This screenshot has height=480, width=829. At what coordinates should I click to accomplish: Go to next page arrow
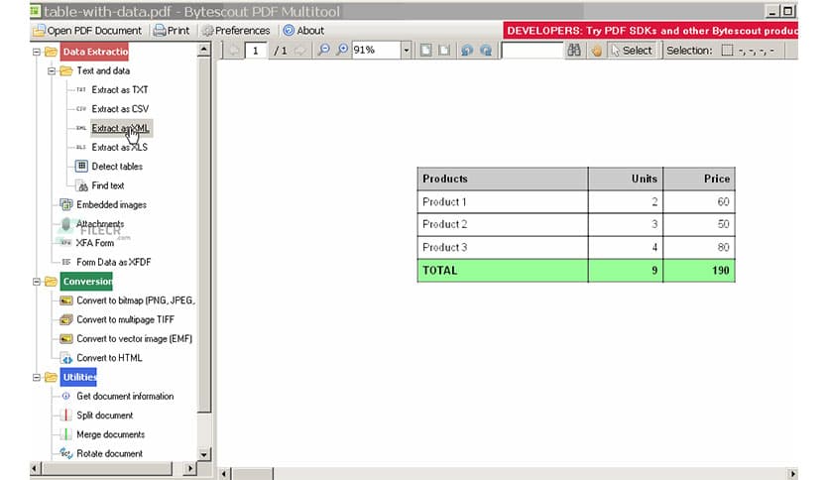click(299, 51)
